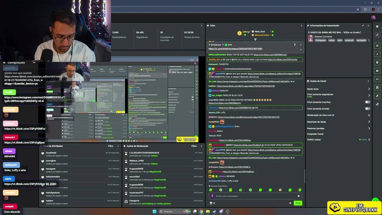This screenshot has height=215, width=382.
Task: Click the Apenas Conversa category thumbnail
Action: pos(311,38)
